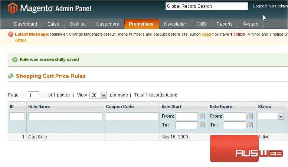Focus the Global Record Search field
This screenshot has width=288, height=167.
pos(207,6)
